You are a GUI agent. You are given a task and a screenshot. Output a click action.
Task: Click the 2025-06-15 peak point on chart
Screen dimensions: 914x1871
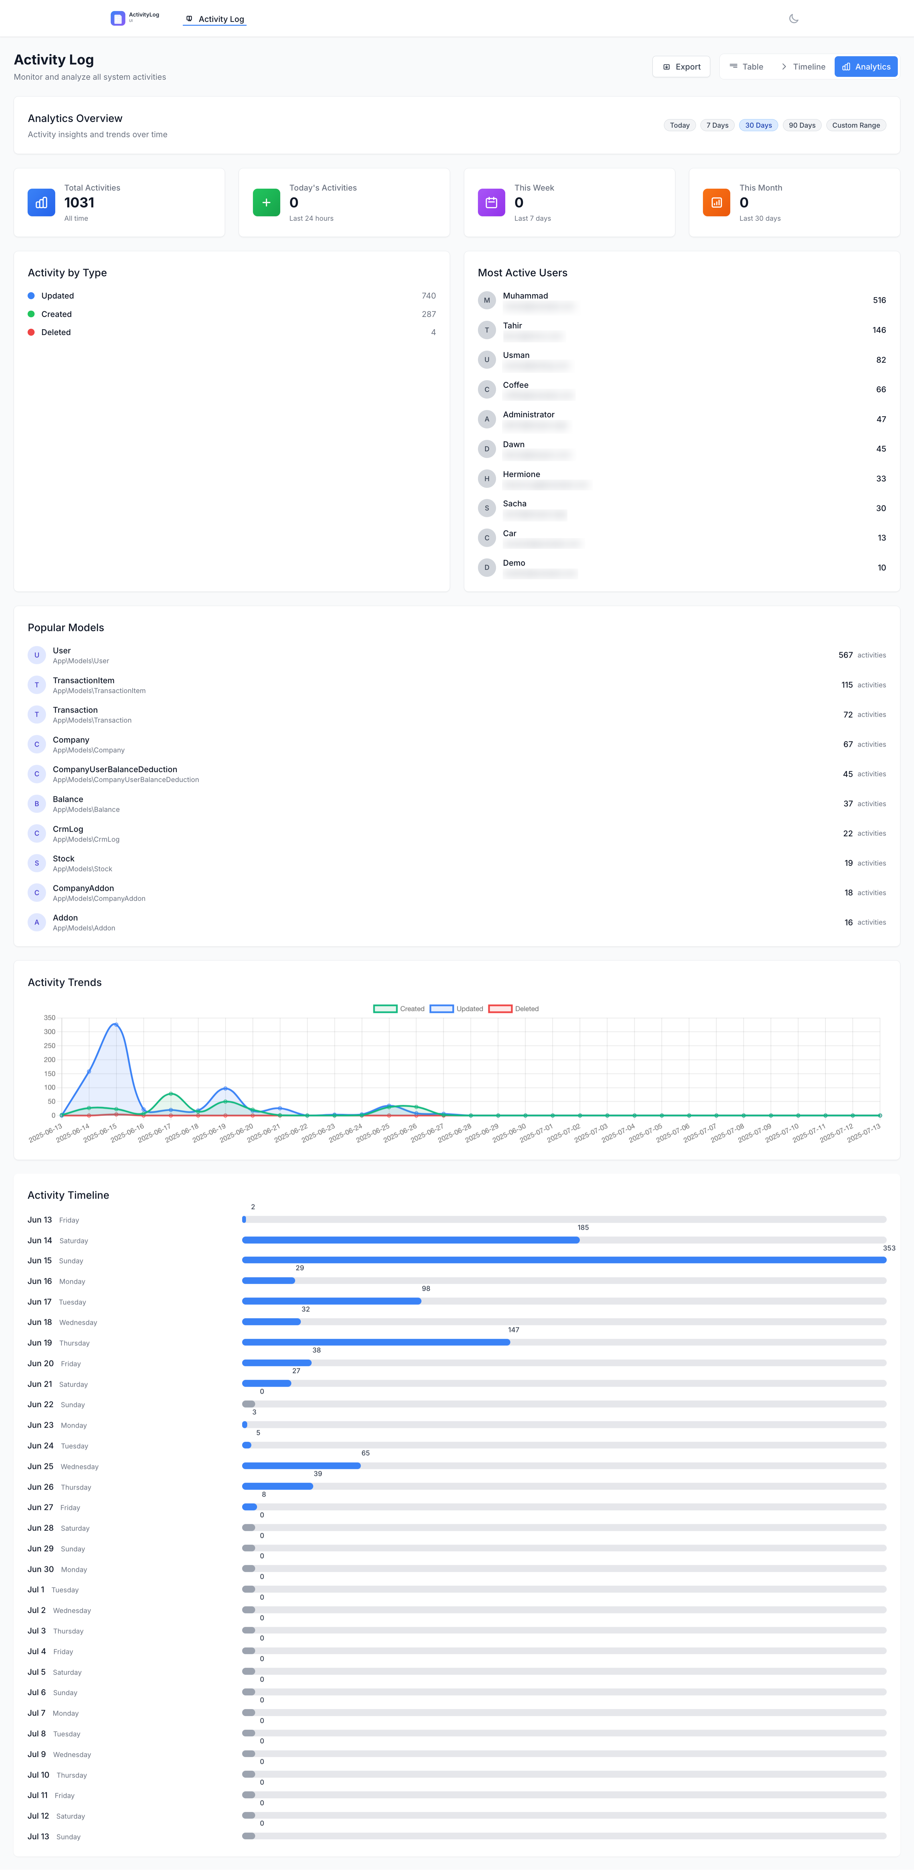click(116, 1025)
